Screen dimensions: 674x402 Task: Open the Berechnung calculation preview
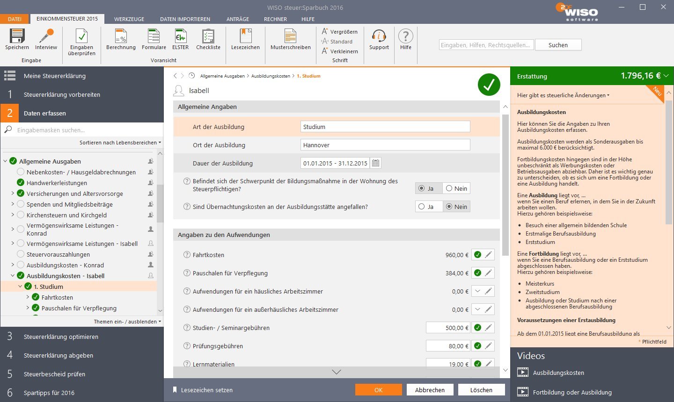coord(121,36)
